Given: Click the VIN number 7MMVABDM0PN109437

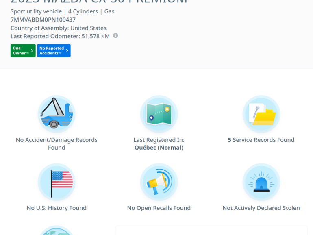Looking at the screenshot, I should 43,20.
